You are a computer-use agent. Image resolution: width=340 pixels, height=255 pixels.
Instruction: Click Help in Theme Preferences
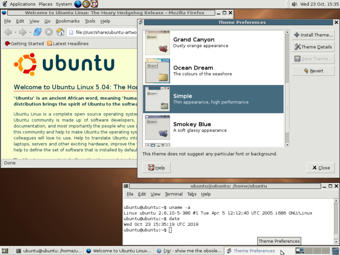[156, 168]
